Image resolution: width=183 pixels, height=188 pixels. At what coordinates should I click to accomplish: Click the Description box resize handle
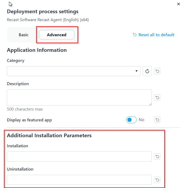click(x=150, y=104)
